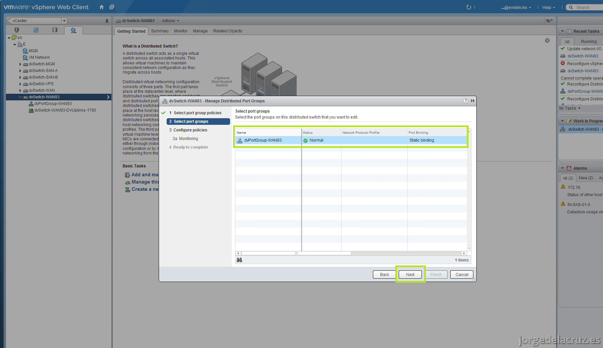Screen dimensions: 603x348
Task: Select dvPortGroup-WAN93 in navigator tree
Action: 53,104
